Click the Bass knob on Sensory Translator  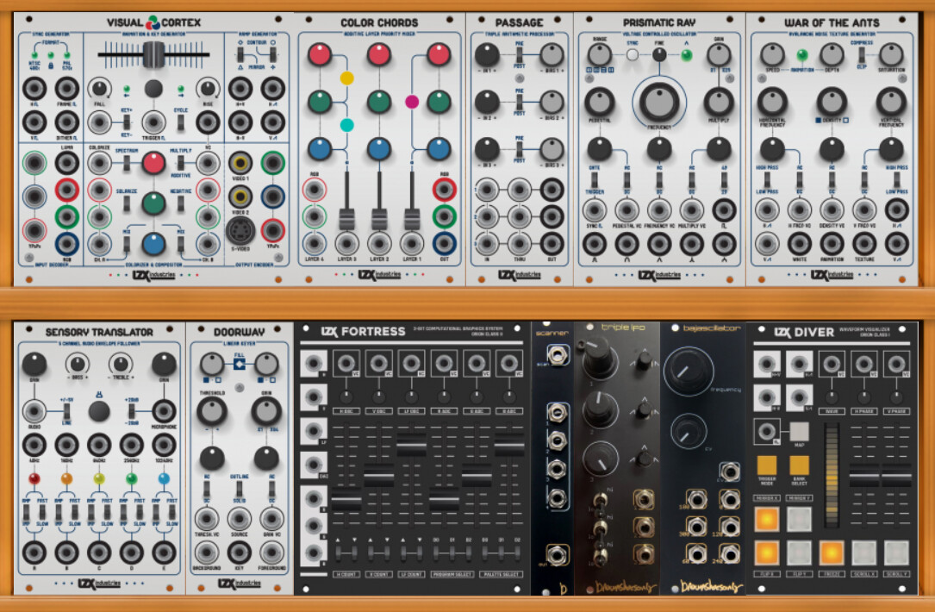tap(78, 364)
